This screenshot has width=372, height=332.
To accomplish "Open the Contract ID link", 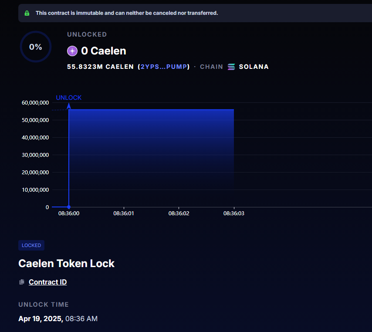I will point(47,282).
